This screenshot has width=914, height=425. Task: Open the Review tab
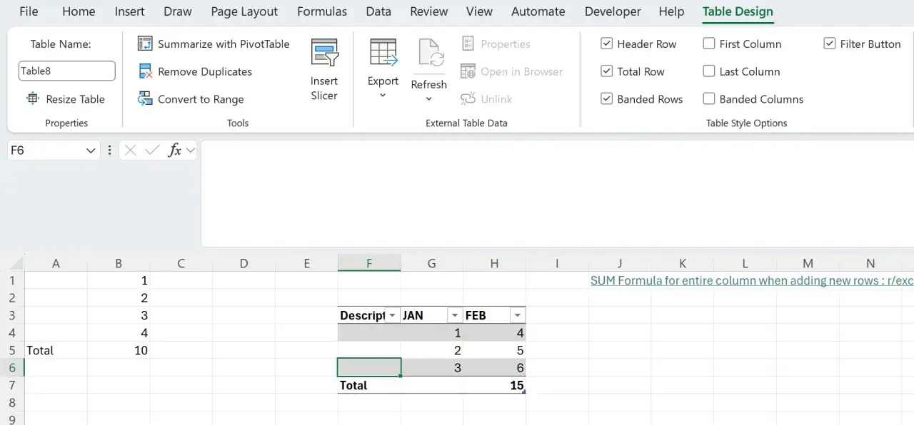point(429,11)
